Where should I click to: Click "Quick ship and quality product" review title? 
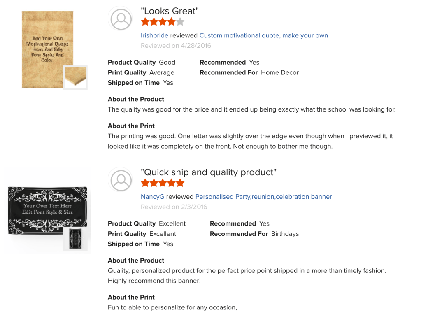pyautogui.click(x=208, y=172)
